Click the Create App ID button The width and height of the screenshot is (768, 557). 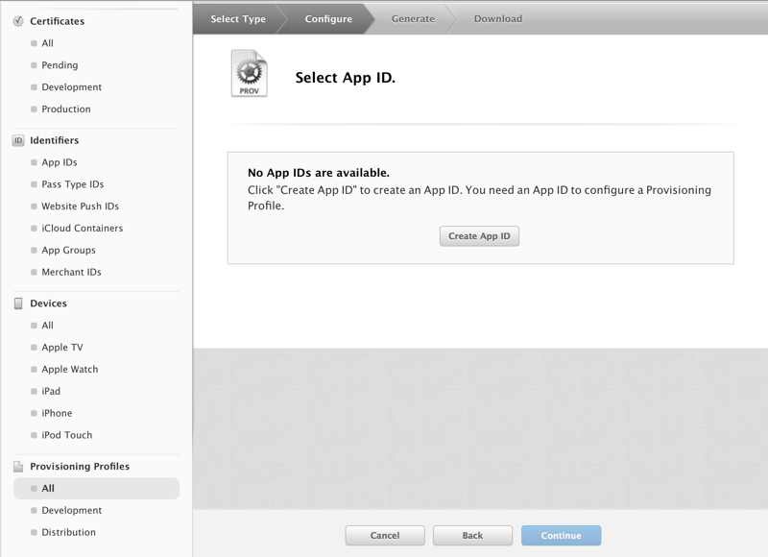point(479,236)
